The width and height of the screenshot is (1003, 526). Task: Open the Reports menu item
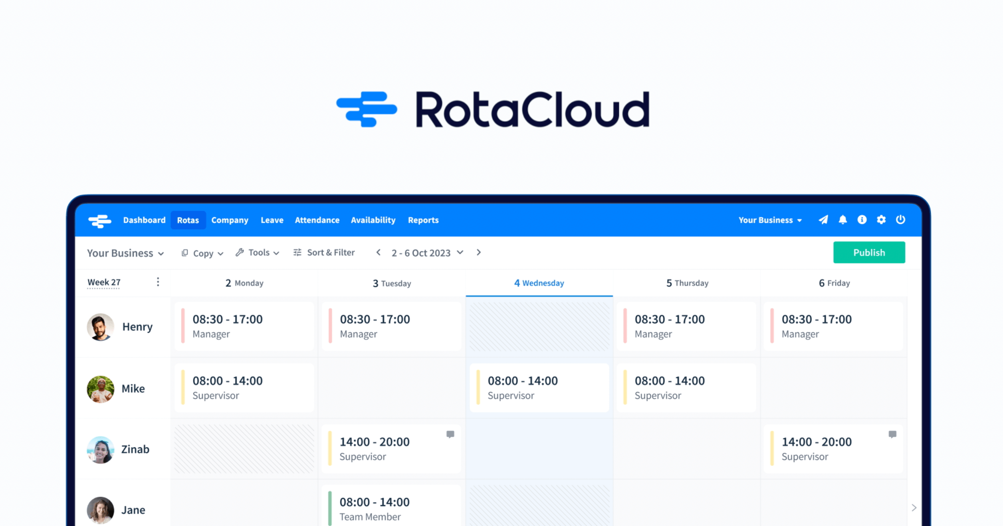pos(423,220)
